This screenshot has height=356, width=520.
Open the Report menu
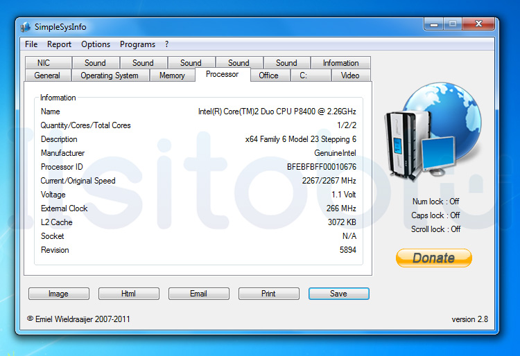59,44
